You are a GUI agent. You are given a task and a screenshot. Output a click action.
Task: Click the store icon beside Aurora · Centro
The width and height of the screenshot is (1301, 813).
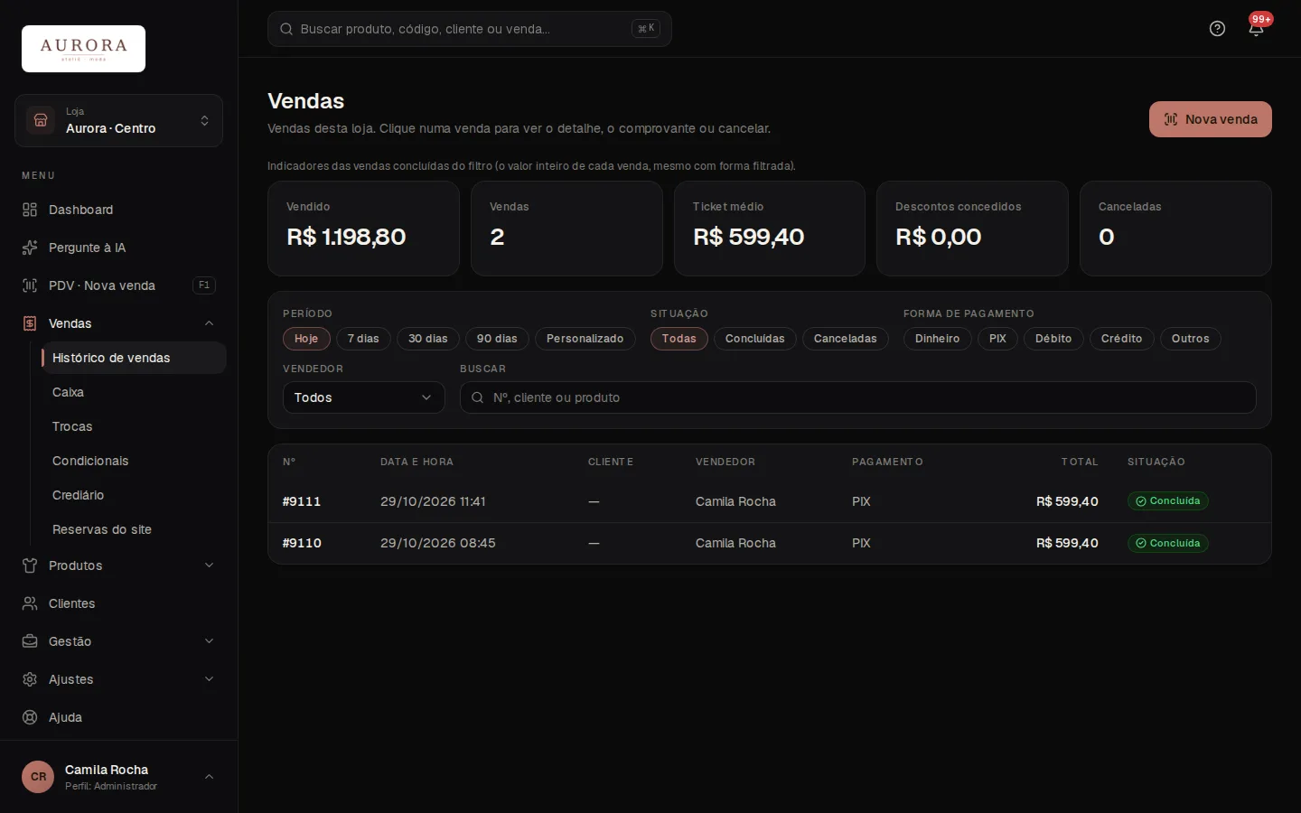point(41,120)
